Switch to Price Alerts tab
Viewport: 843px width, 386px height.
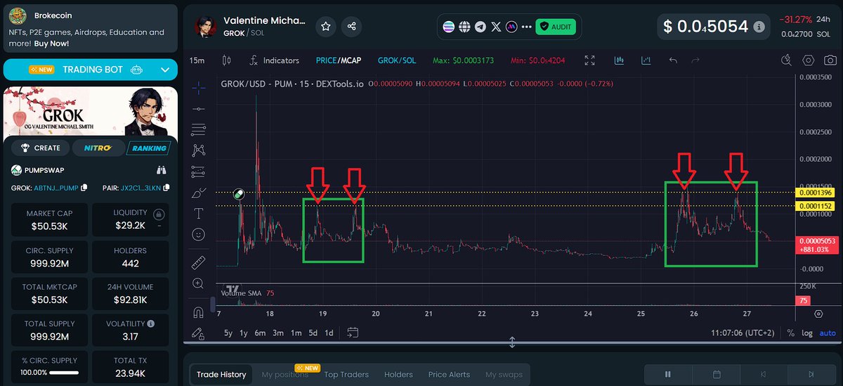coord(449,374)
